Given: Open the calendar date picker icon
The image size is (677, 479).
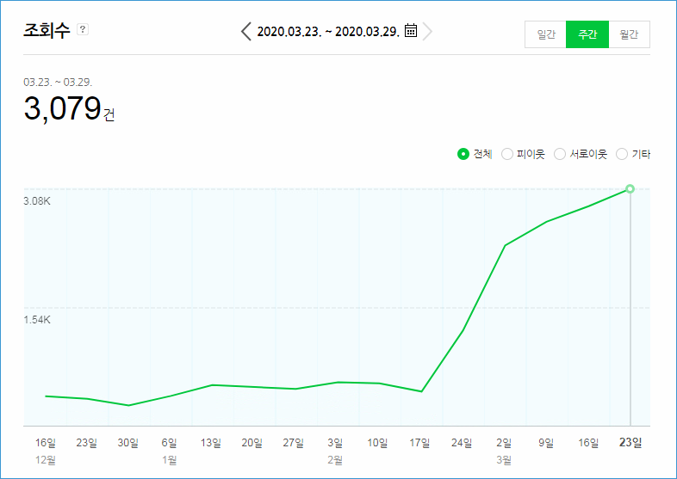Looking at the screenshot, I should click(x=411, y=31).
